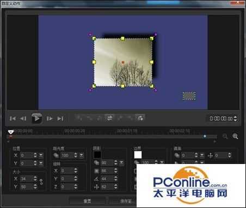Click the 重置 (Reset) button
The height and width of the screenshot is (208, 246).
[x=87, y=201]
